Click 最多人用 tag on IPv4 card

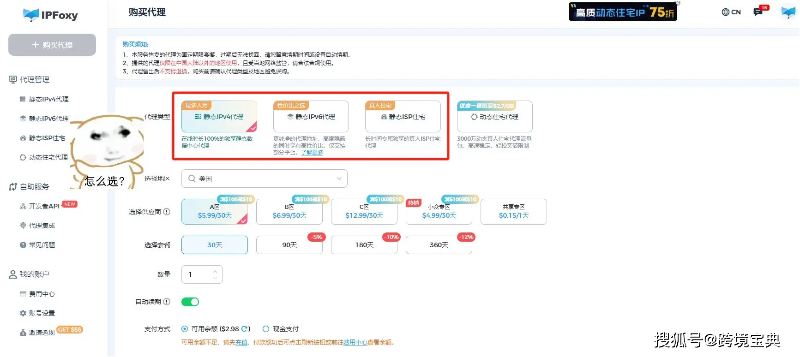tap(196, 106)
